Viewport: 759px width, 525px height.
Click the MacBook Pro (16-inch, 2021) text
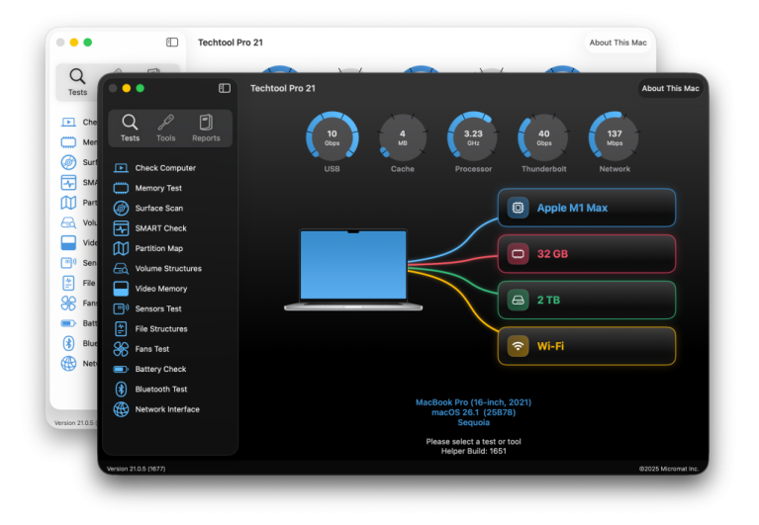pyautogui.click(x=473, y=402)
